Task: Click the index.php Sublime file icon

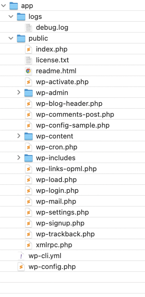Action: tap(28, 49)
